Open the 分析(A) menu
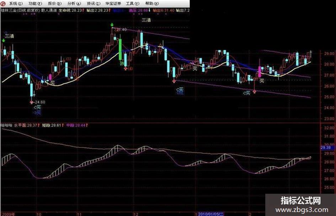 coord(74,4)
